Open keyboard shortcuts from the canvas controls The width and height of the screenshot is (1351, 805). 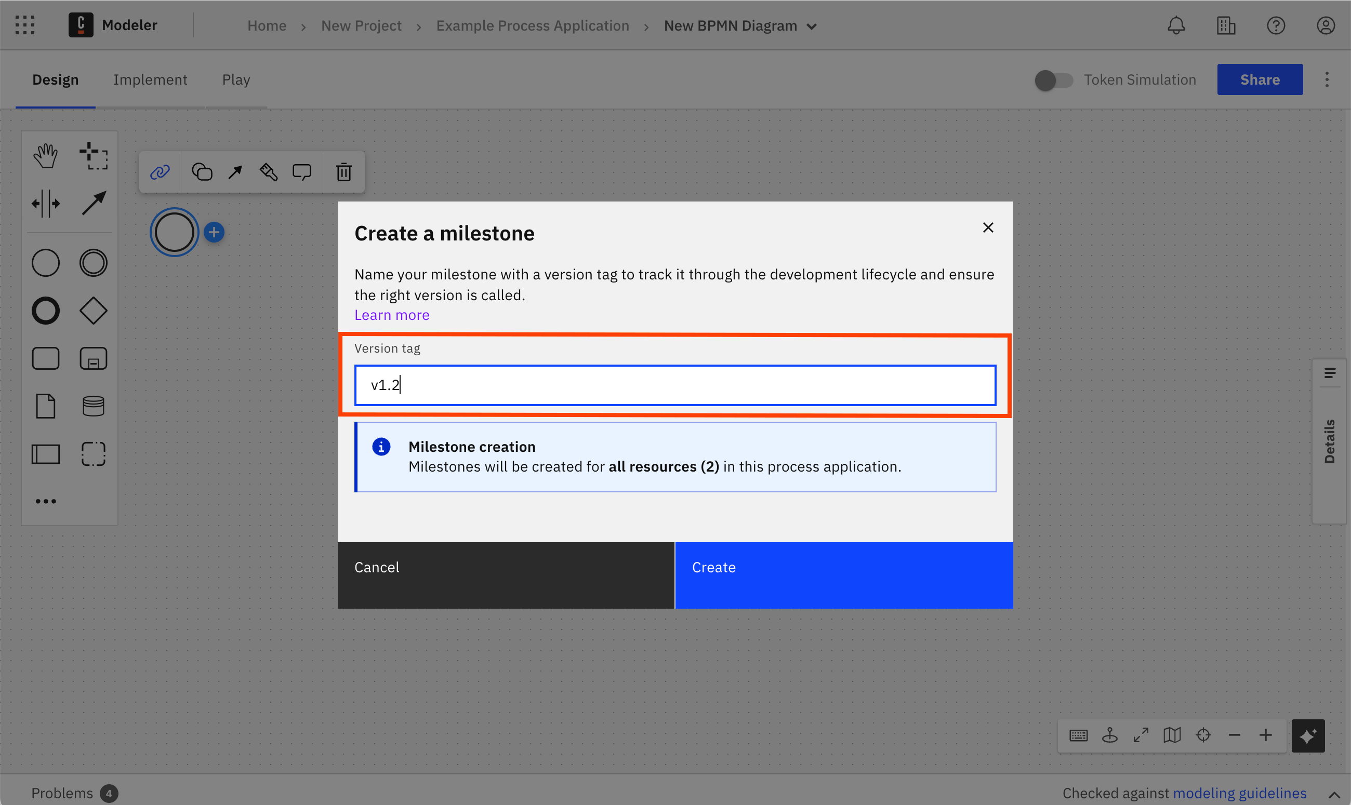[1078, 735]
